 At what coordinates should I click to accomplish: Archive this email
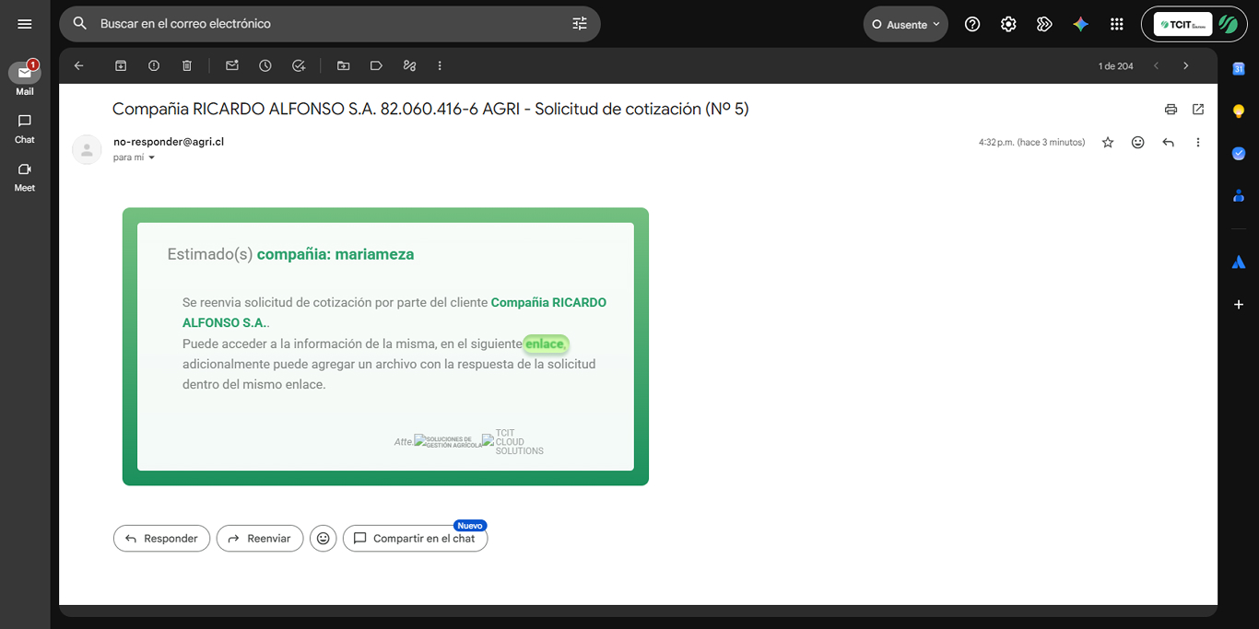click(121, 65)
